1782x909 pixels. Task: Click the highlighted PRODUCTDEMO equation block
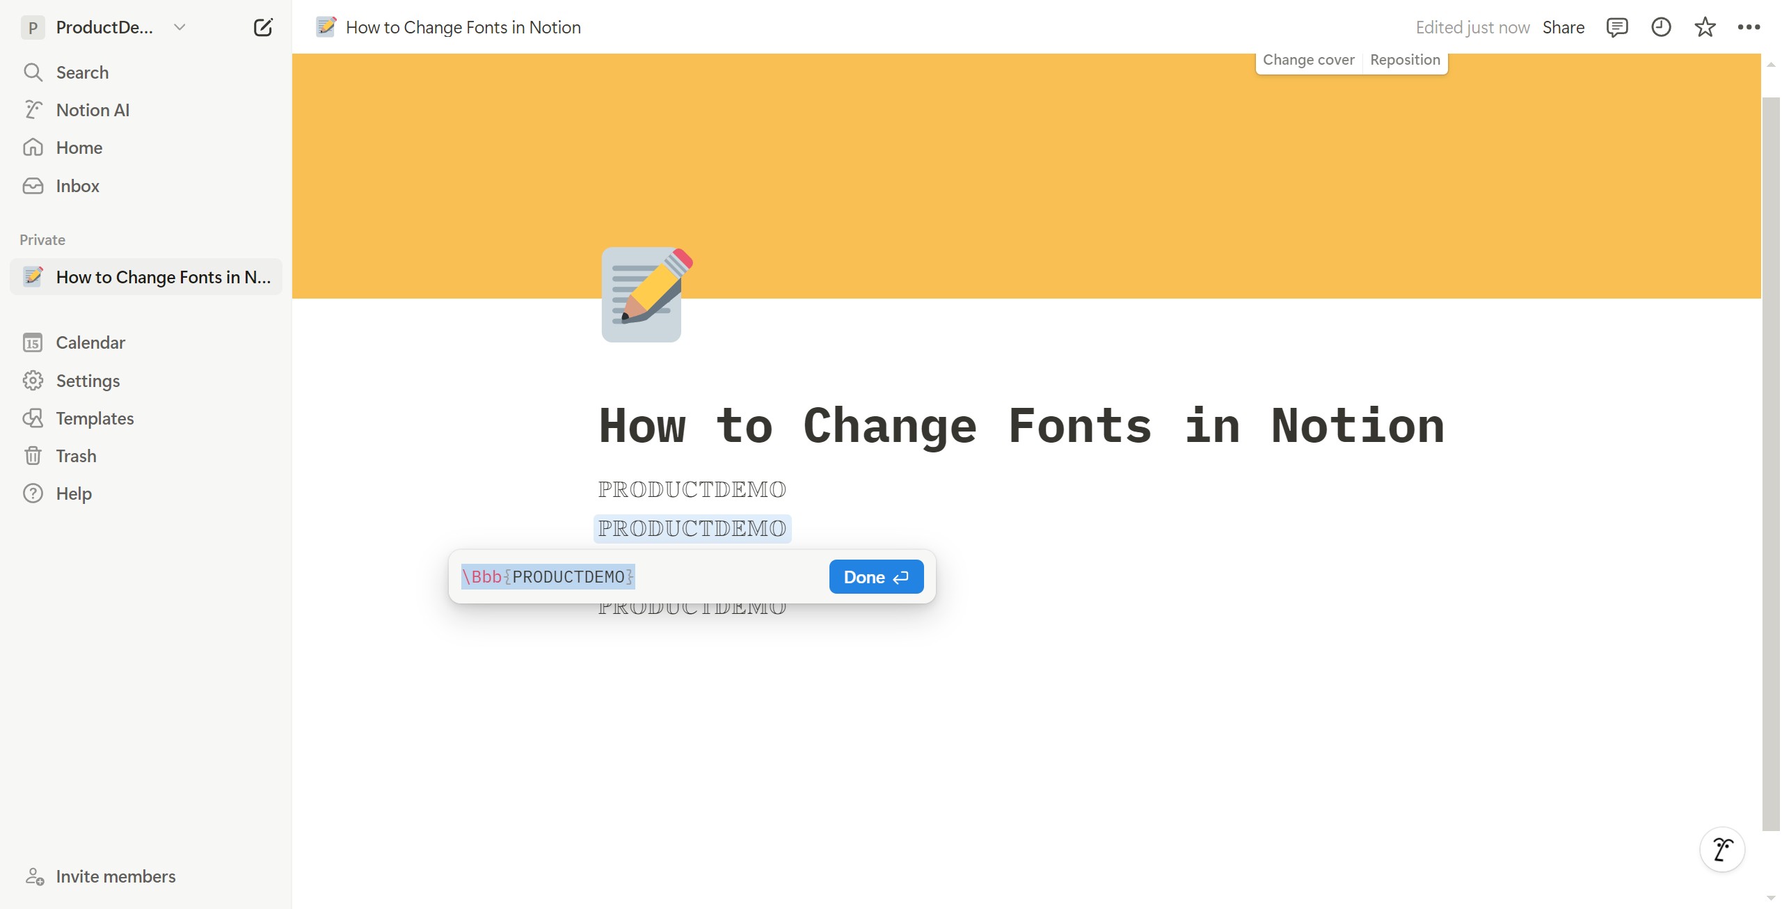point(692,528)
